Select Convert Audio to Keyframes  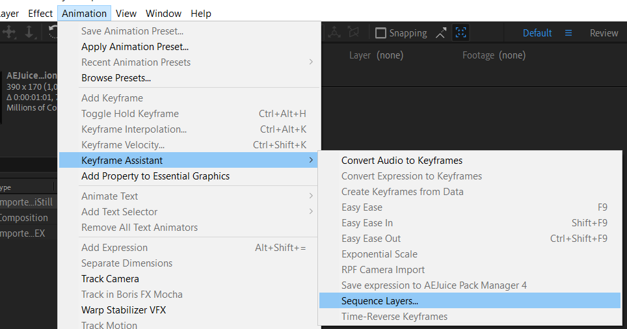[x=401, y=161]
